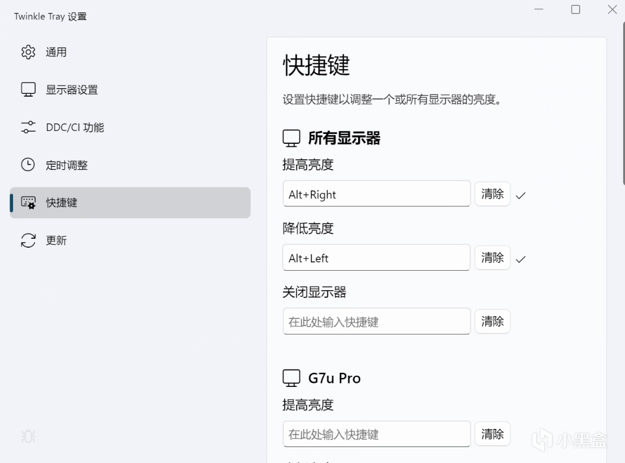Click the monitor icon next to G7u Pro

coord(292,378)
